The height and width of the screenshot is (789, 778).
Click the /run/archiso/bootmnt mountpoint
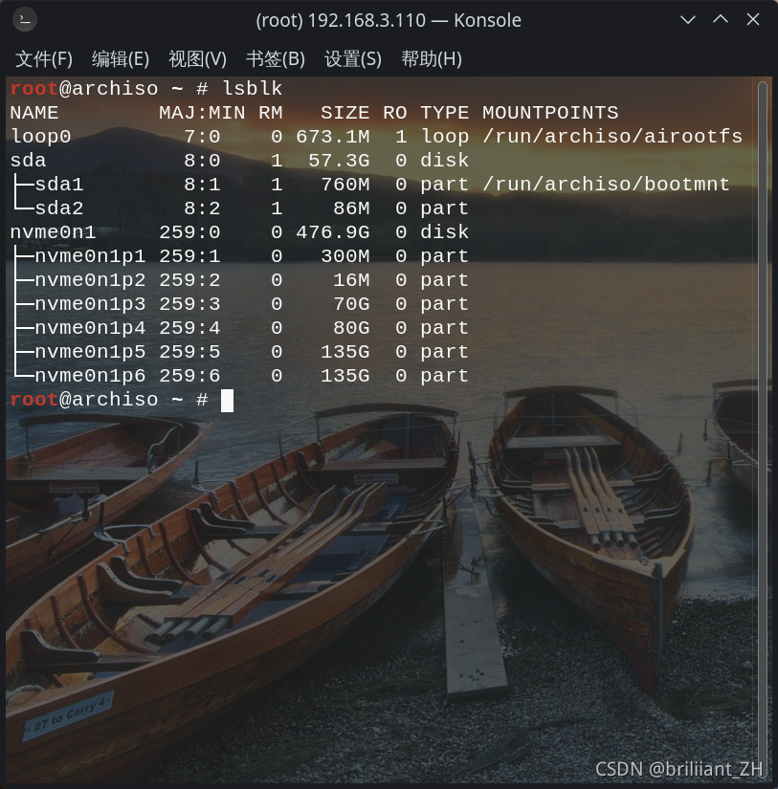click(607, 185)
